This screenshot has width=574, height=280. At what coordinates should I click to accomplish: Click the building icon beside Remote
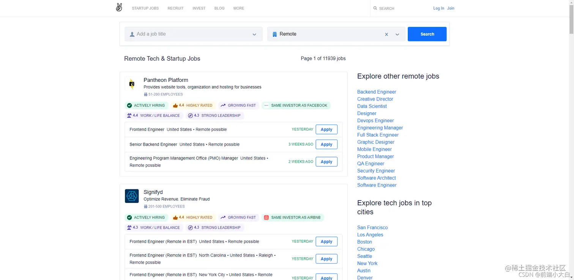pos(275,34)
